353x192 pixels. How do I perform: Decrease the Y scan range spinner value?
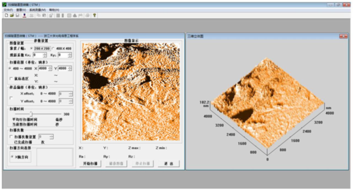tap(70, 70)
